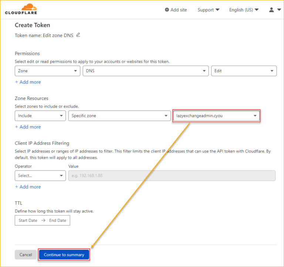Click the plus icon beside Add site
This screenshot has height=267, width=284.
(167, 10)
